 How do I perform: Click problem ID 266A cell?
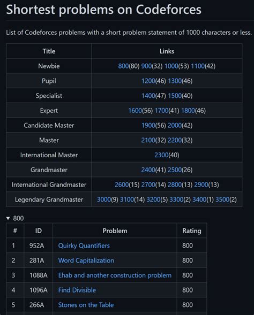[38, 305]
